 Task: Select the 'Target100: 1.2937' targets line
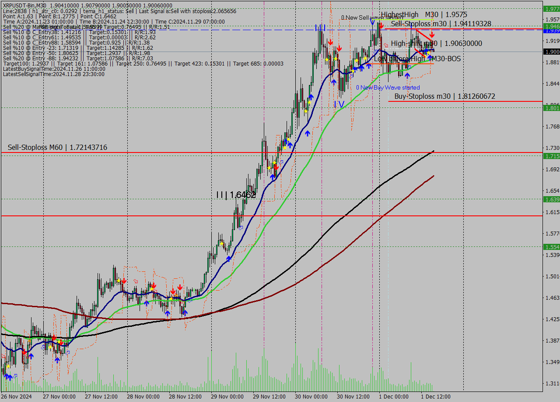(143, 64)
